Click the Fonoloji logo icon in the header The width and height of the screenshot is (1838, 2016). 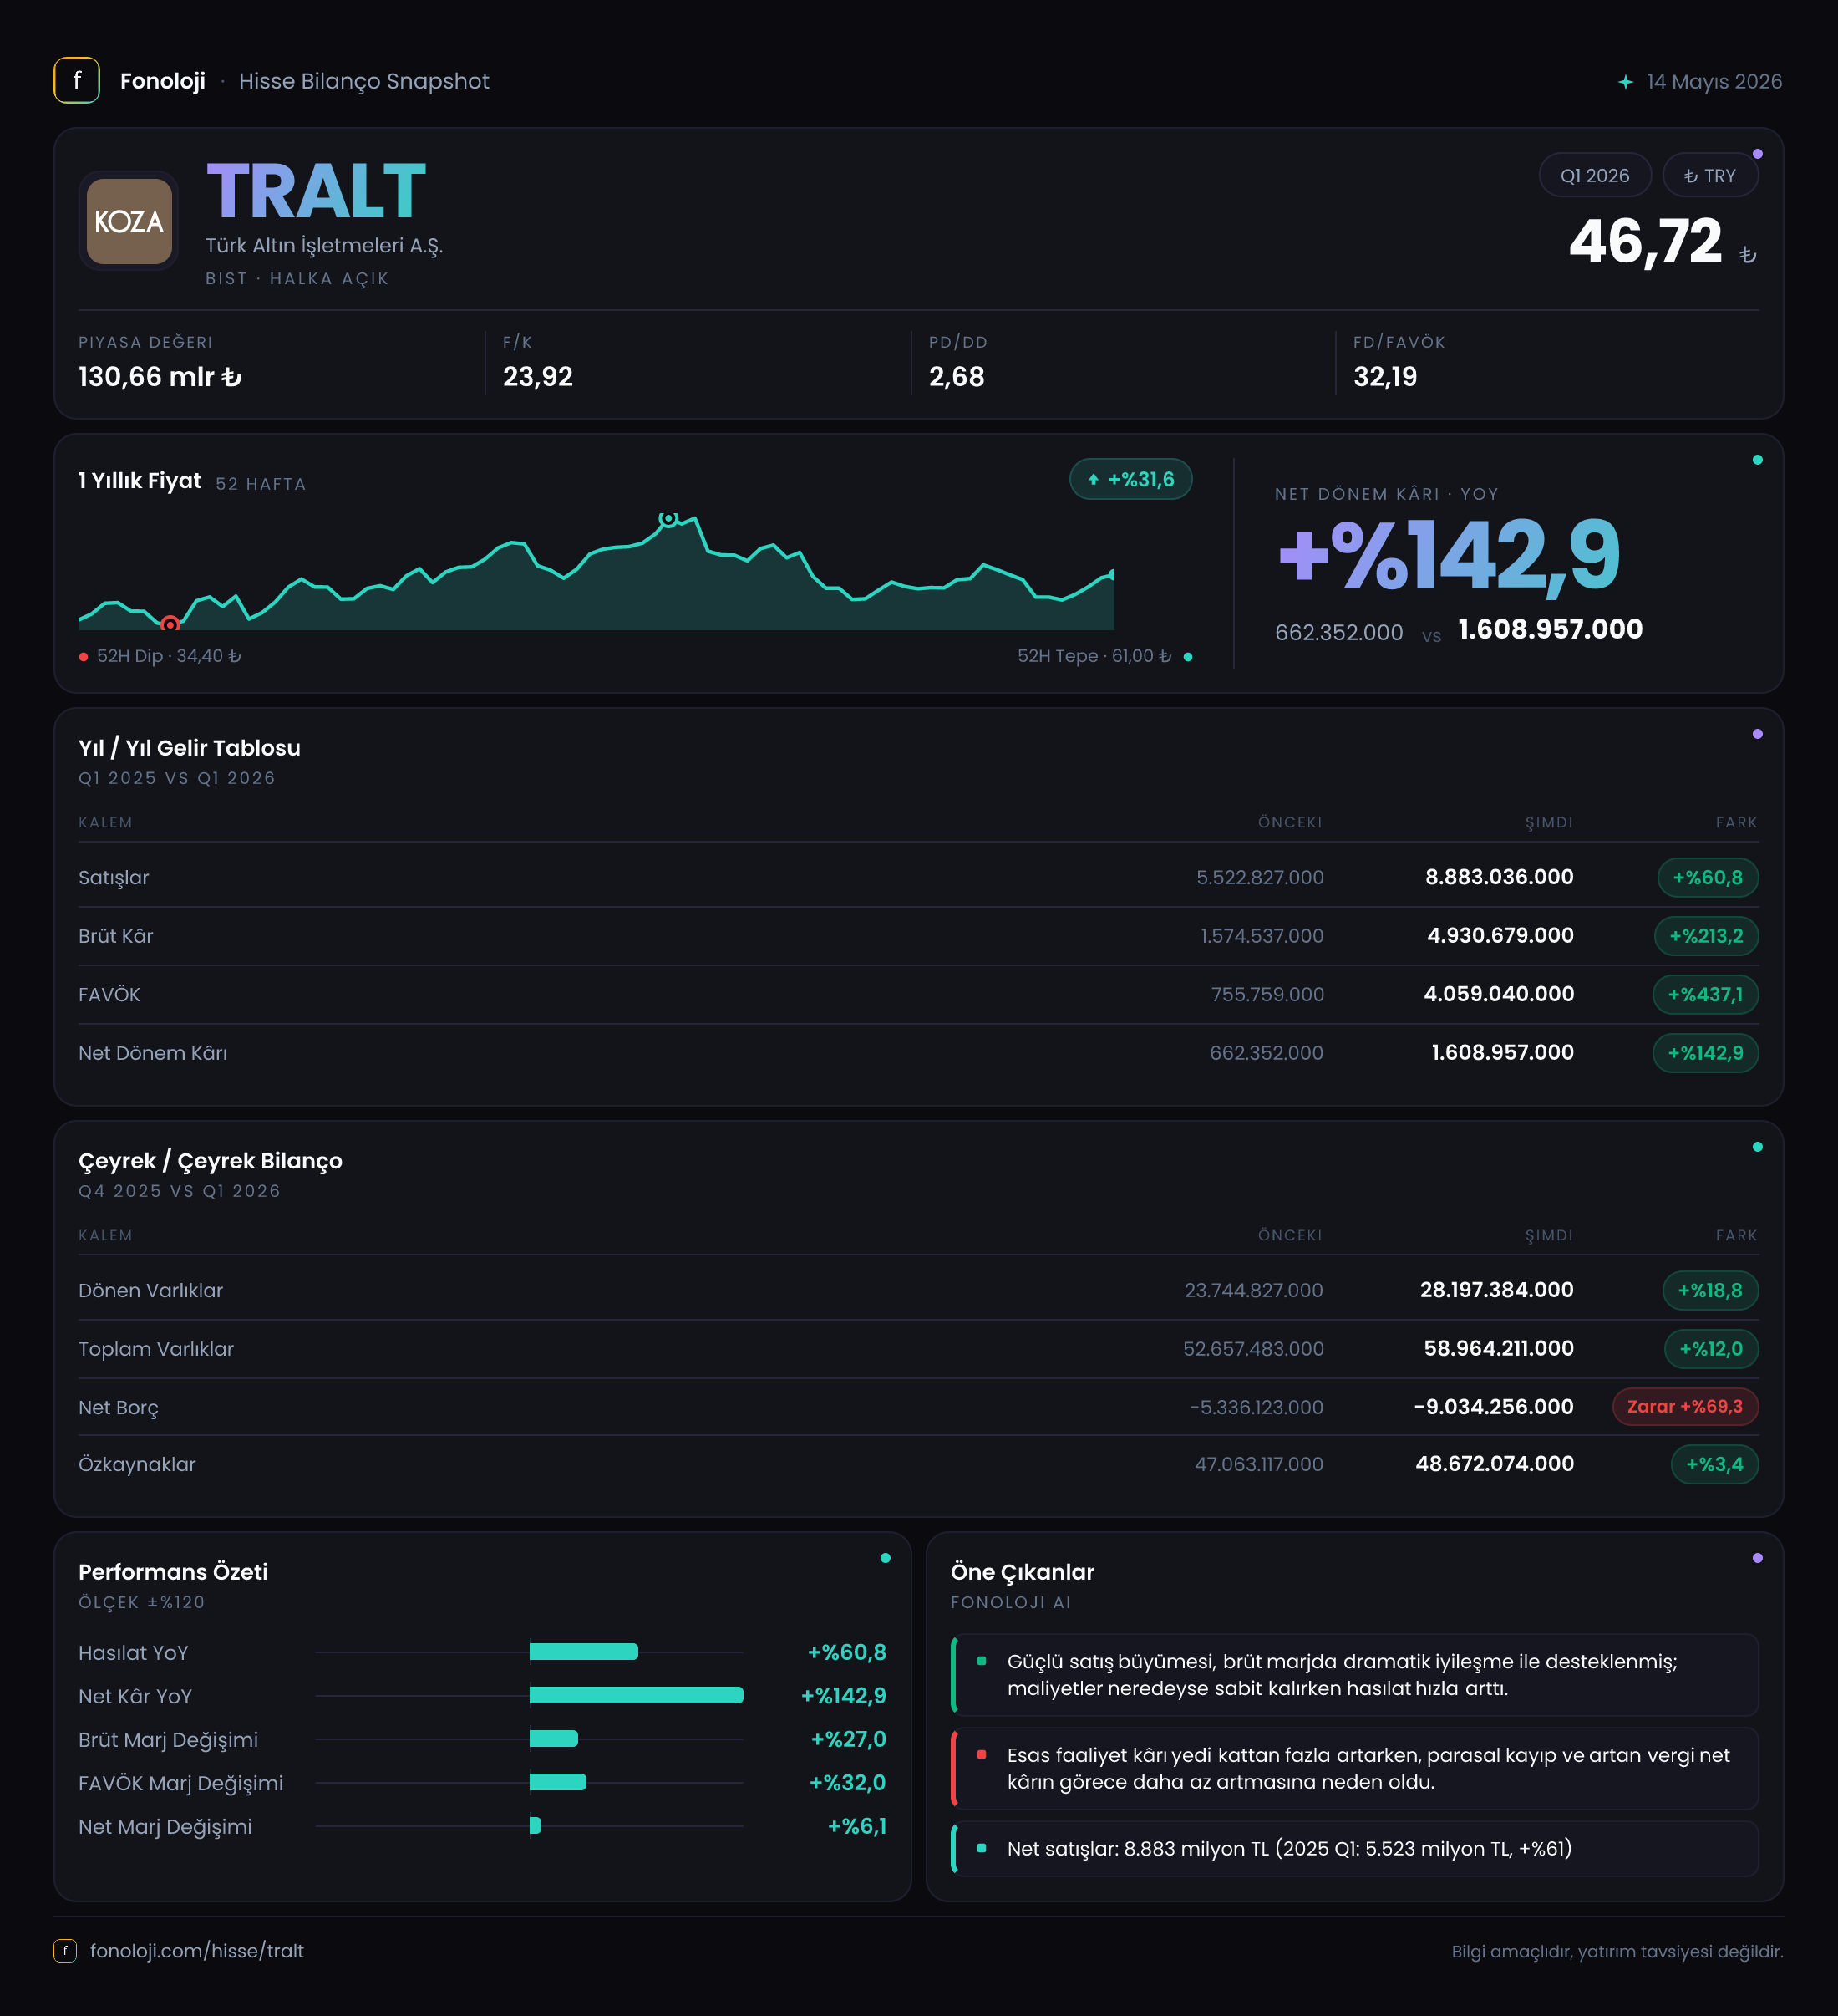(77, 81)
